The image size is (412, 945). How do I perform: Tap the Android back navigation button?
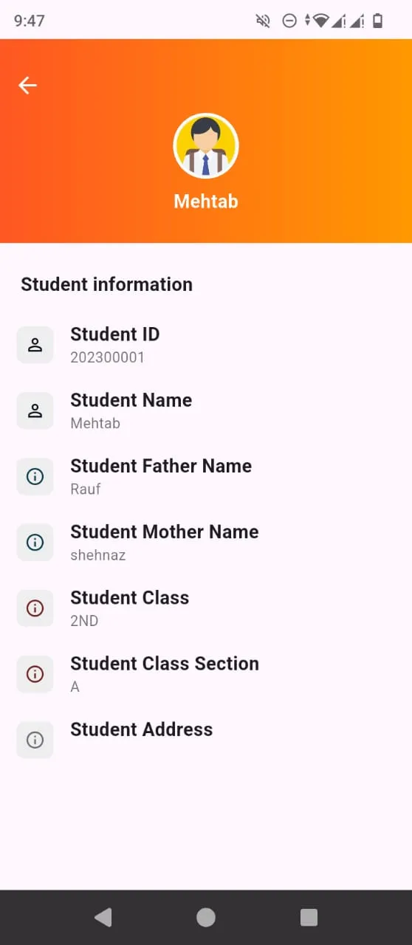(103, 917)
